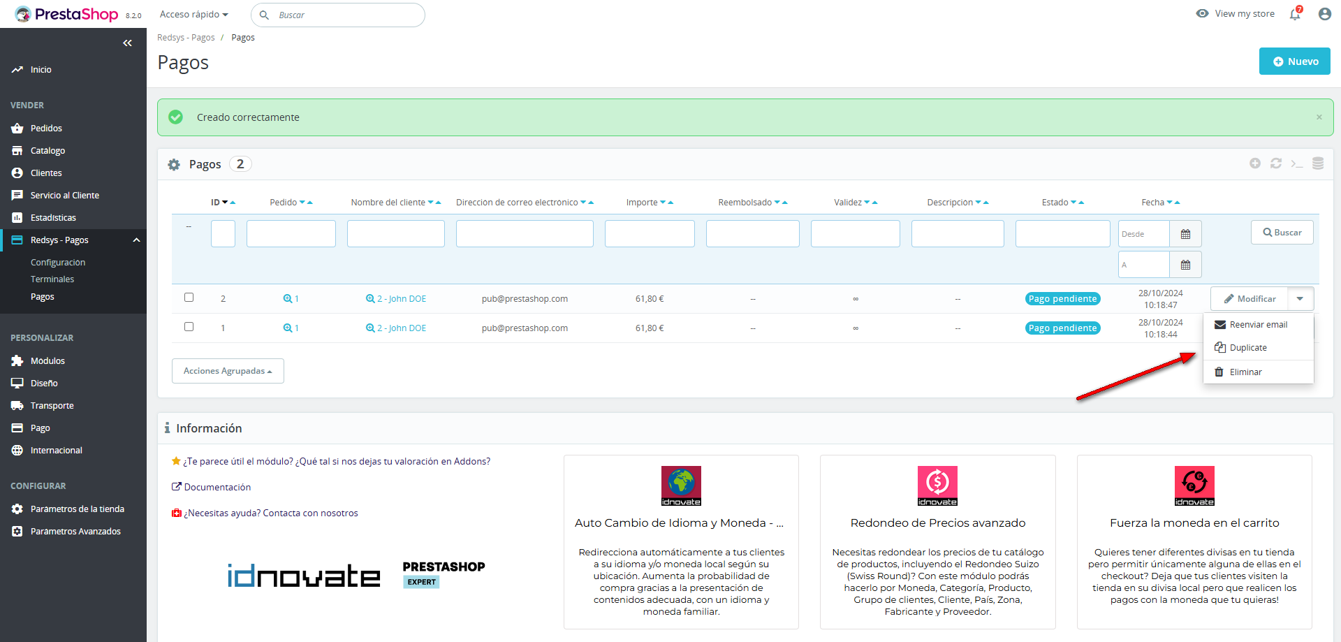The width and height of the screenshot is (1341, 642).
Task: Open the Acceso rápido dropdown
Action: (x=194, y=15)
